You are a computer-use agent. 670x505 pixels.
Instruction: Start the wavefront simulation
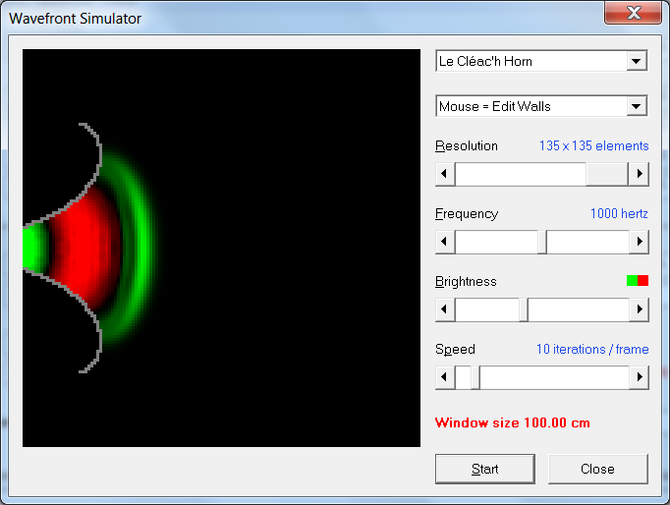485,469
